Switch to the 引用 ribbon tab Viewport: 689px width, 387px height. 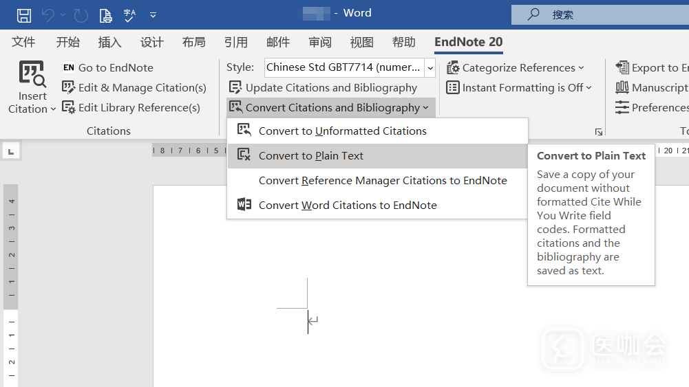coord(236,43)
